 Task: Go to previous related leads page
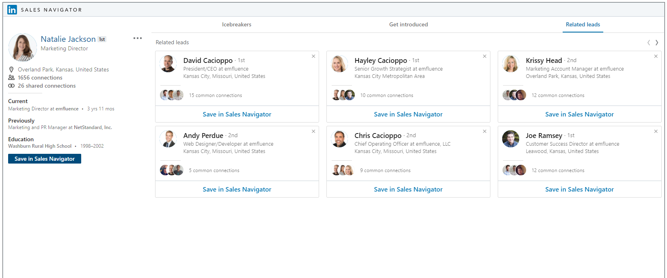pyautogui.click(x=649, y=43)
